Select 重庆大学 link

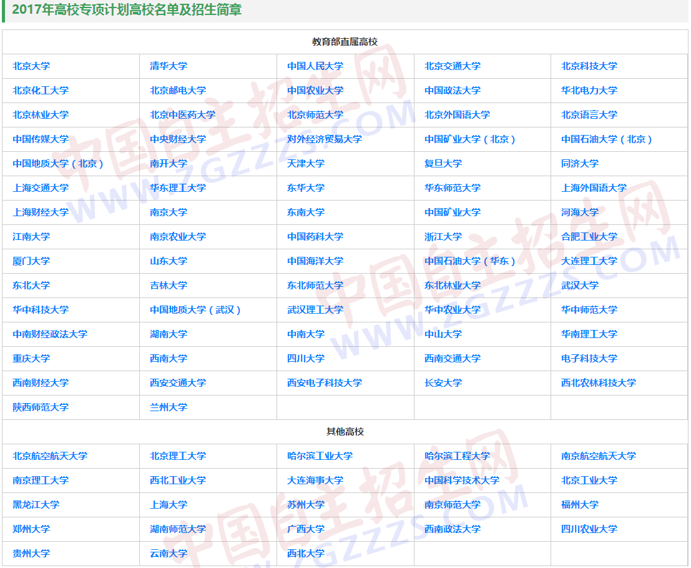31,359
